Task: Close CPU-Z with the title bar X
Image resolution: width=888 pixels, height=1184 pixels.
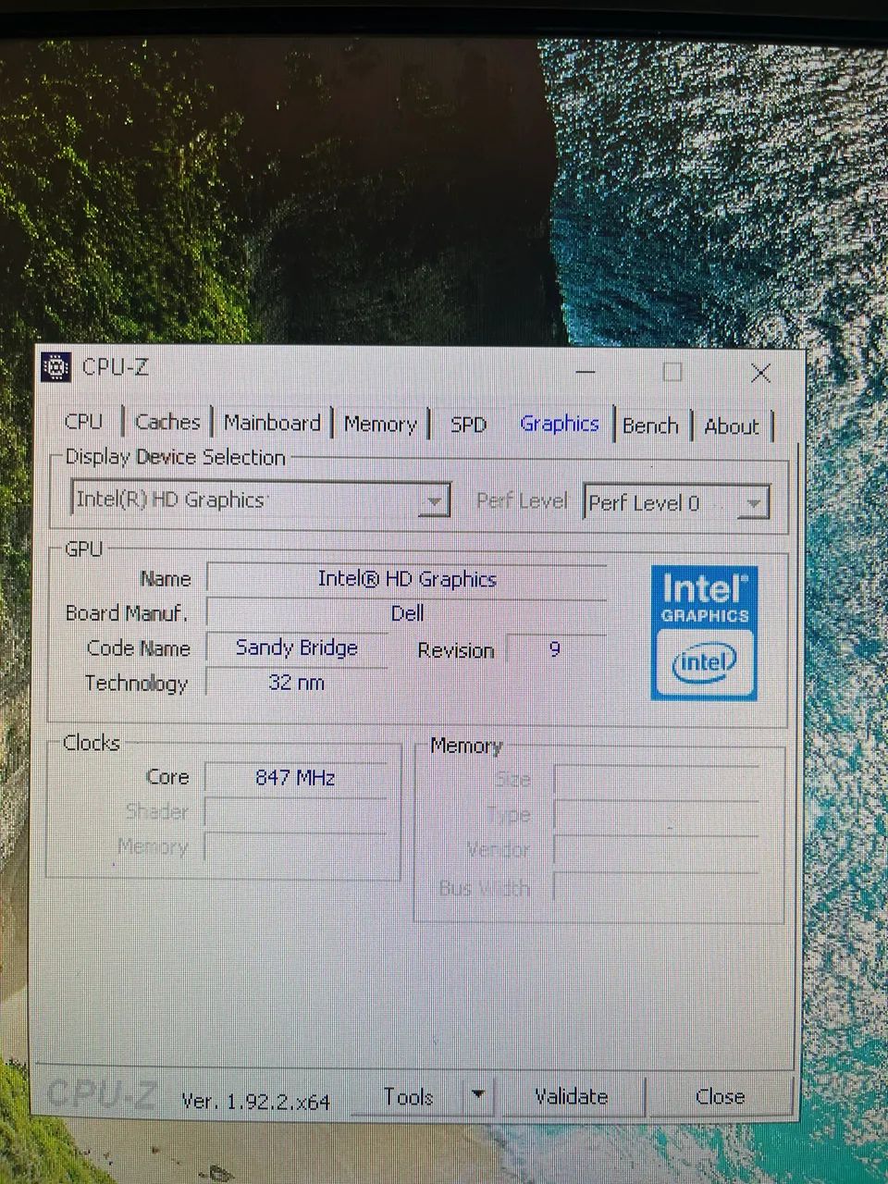Action: click(x=760, y=373)
